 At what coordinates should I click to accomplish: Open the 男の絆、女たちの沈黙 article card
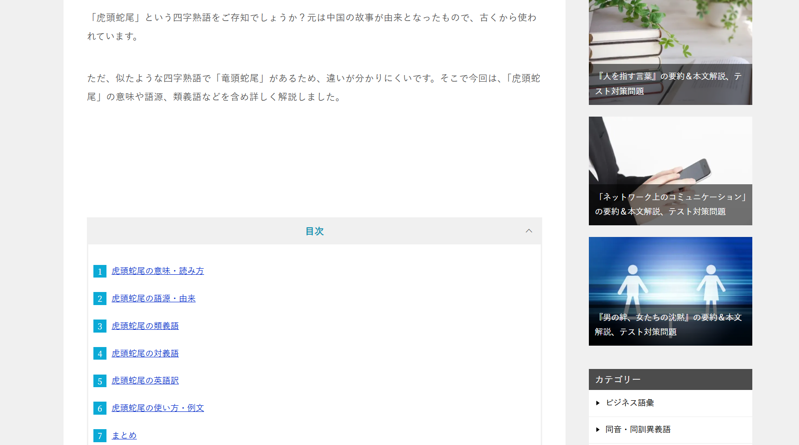671,292
